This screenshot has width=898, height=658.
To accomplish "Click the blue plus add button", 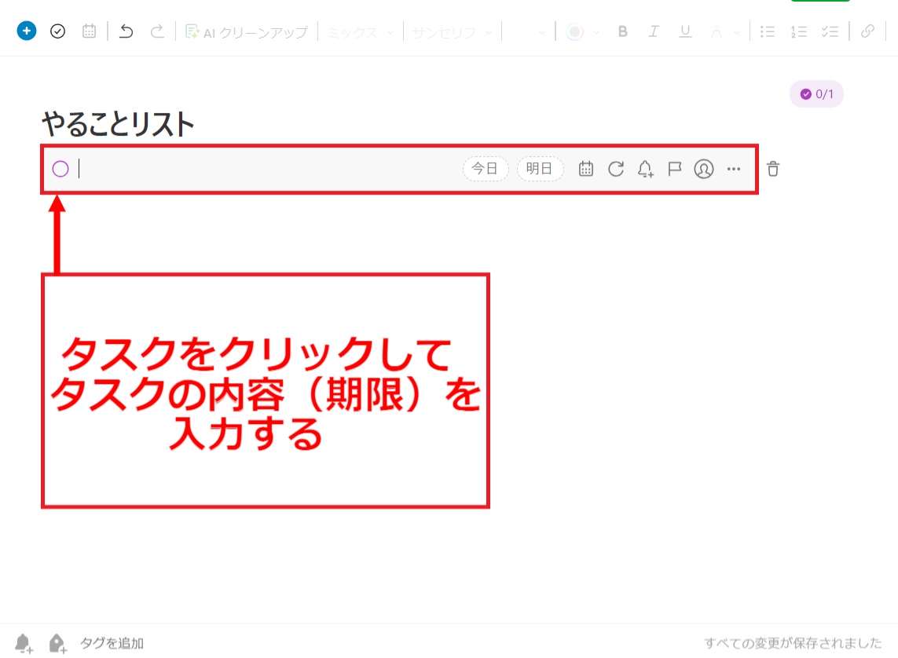I will coord(26,31).
